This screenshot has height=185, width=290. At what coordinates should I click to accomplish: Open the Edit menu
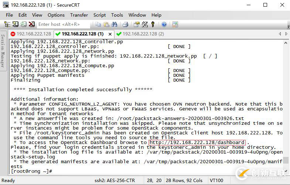coord(23,15)
